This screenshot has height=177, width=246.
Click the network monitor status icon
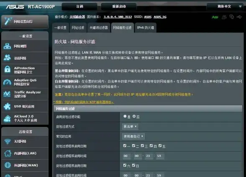click(x=232, y=17)
